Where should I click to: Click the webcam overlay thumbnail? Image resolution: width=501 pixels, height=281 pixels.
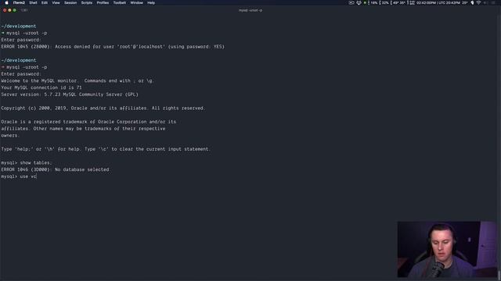coord(447,249)
